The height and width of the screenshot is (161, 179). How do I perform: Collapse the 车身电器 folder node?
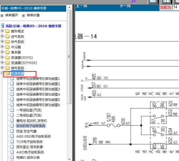click(x=2, y=73)
